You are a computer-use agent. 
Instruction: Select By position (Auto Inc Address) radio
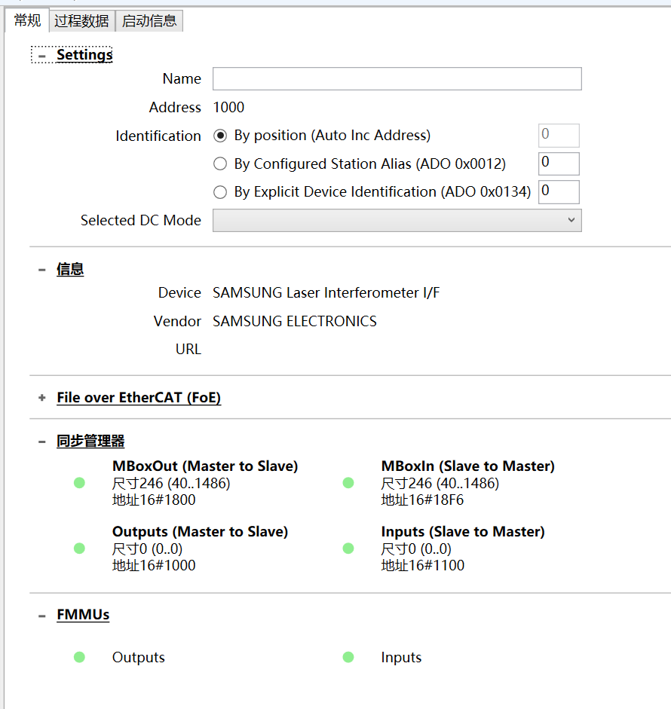pos(220,136)
